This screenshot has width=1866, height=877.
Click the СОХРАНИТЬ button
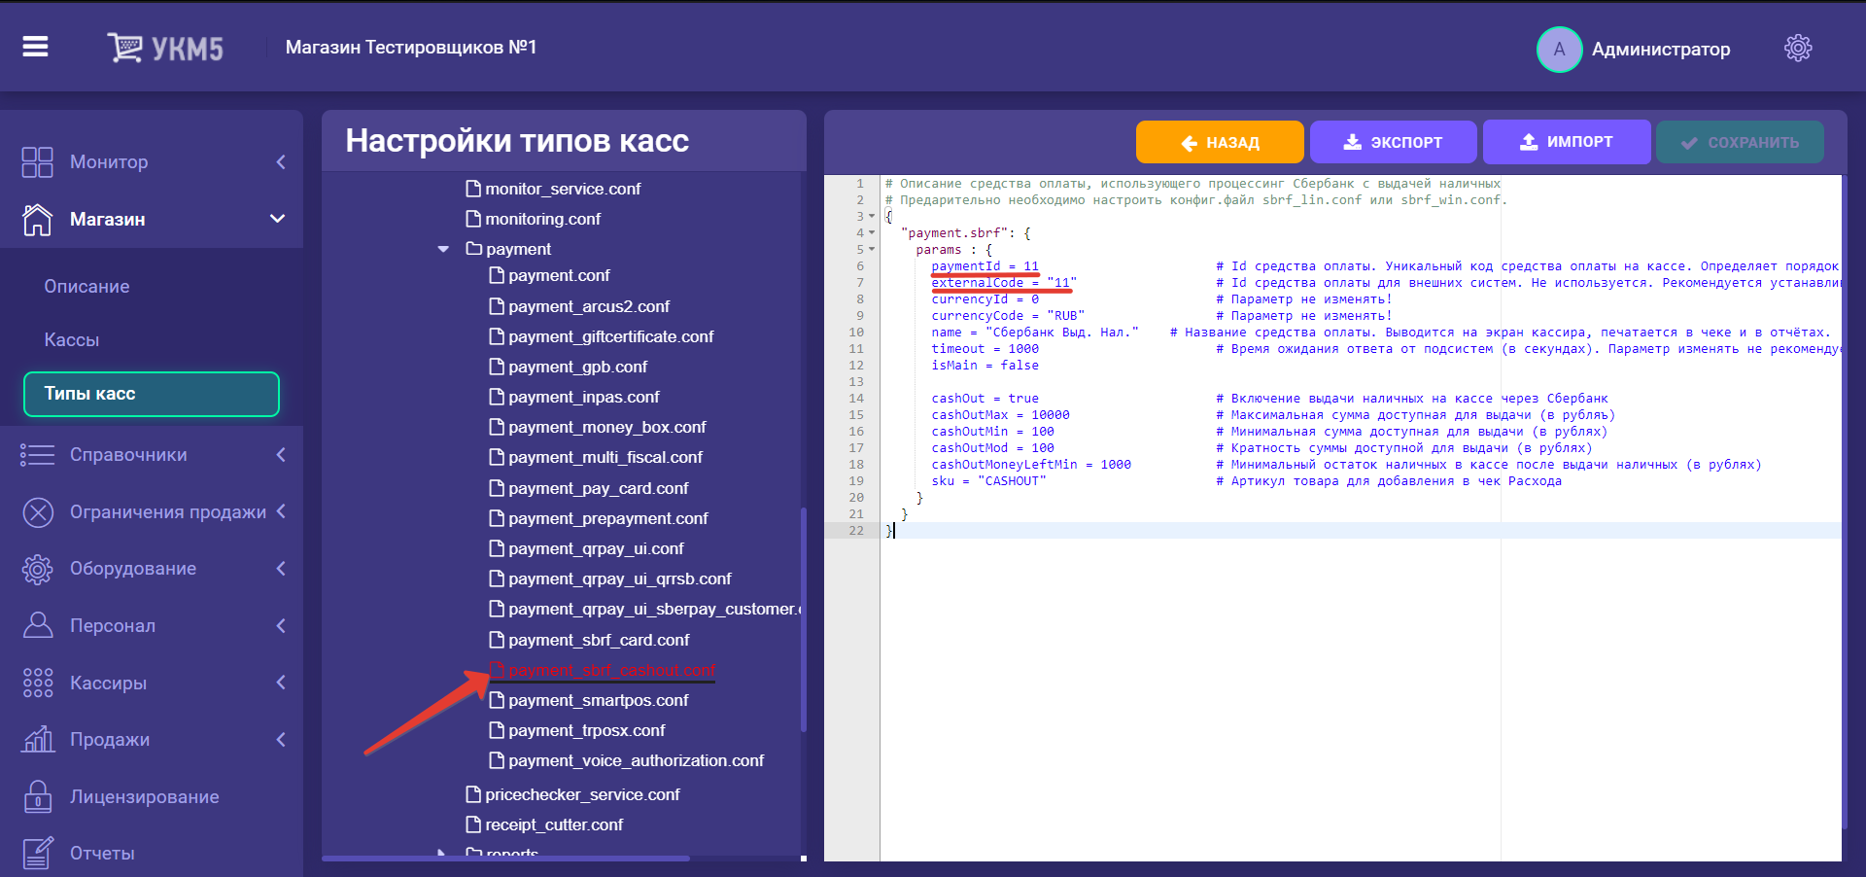1740,142
